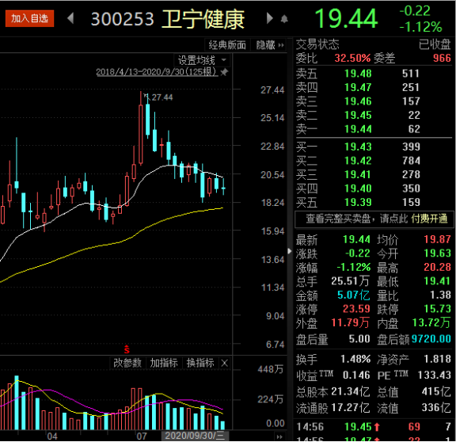
Task: Close the volume indicator panel
Action: (225, 363)
